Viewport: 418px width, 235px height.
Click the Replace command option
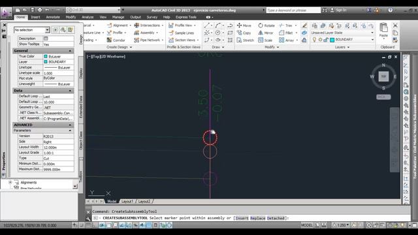click(258, 218)
